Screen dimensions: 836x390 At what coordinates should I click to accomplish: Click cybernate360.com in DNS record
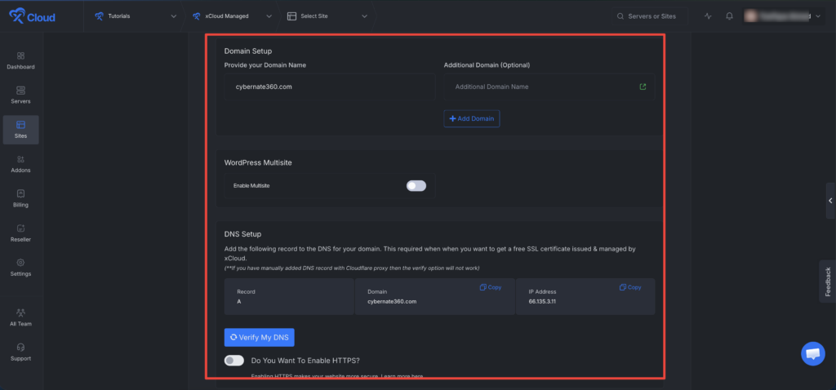(392, 302)
